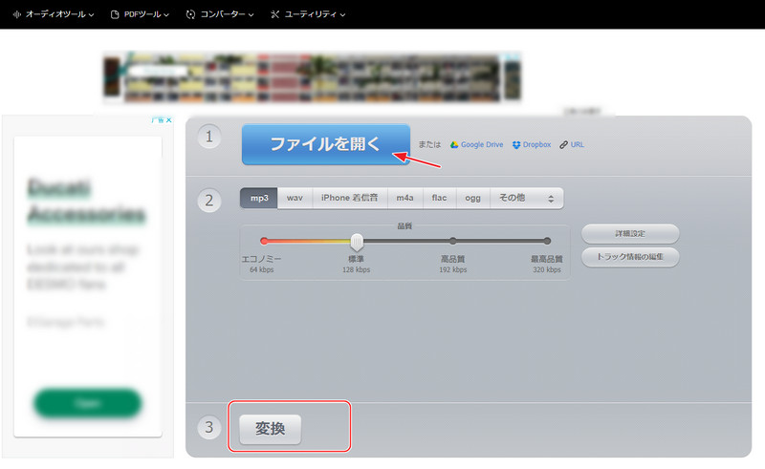Screen dimensions: 765x469
Task: Click the Google Drive icon
Action: (x=454, y=145)
